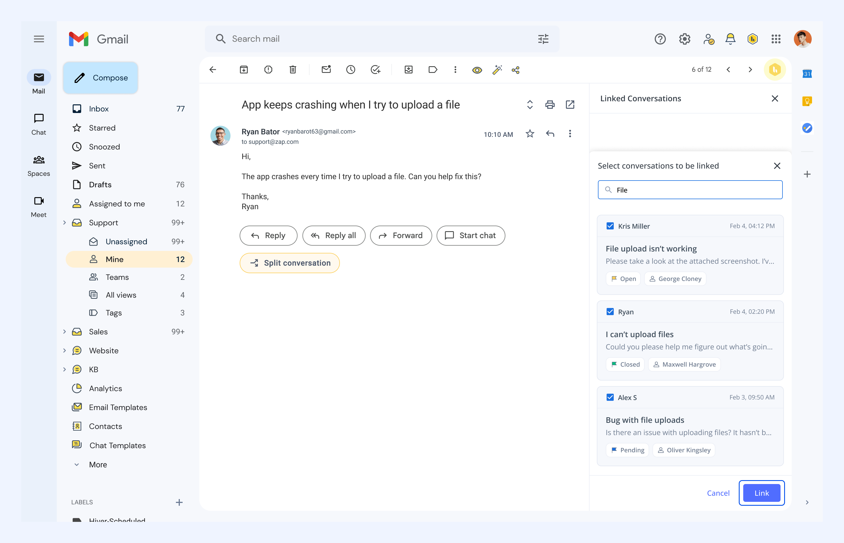Expand the Sales shared mailbox
Screen dimensions: 844x543
65,331
